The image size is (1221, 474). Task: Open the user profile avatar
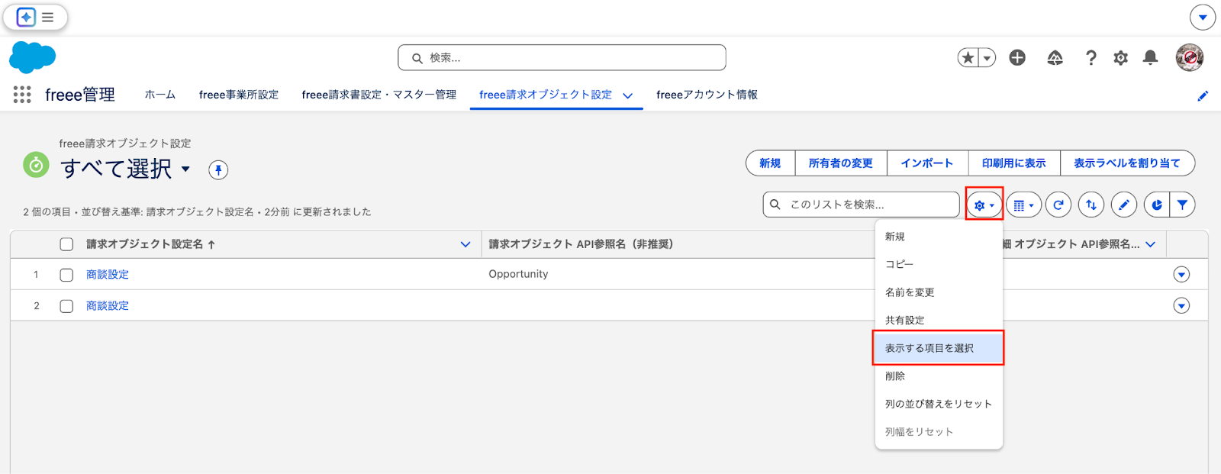tap(1189, 57)
